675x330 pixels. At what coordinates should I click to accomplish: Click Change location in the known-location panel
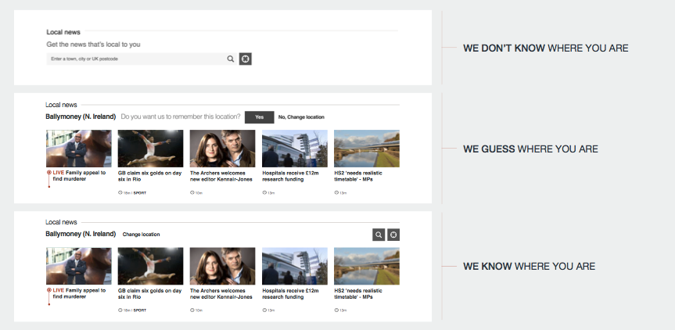coord(142,235)
